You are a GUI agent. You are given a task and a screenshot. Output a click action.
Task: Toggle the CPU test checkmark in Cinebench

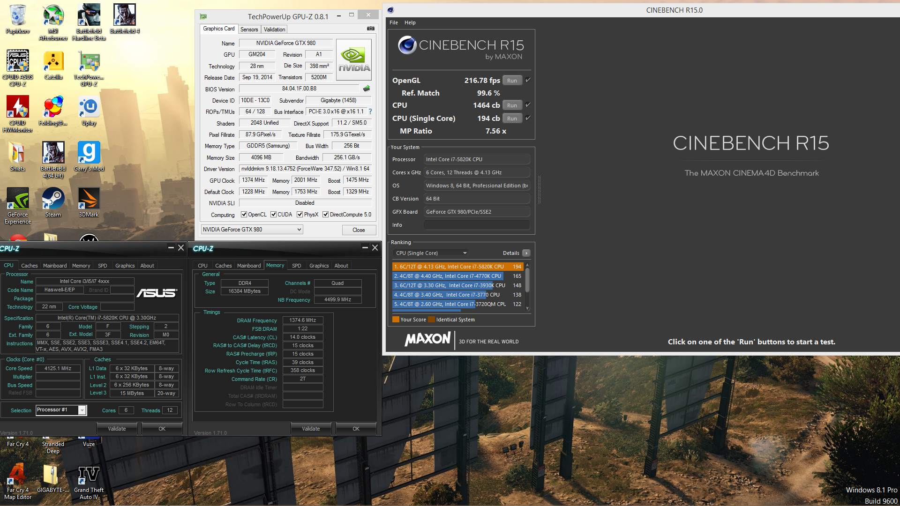click(x=528, y=105)
